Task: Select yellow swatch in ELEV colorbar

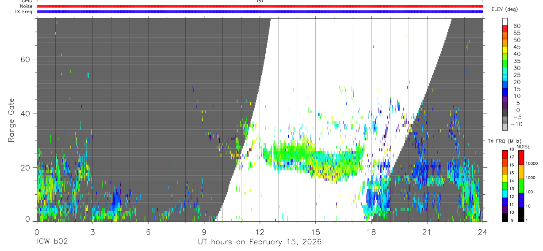Action: click(x=505, y=49)
